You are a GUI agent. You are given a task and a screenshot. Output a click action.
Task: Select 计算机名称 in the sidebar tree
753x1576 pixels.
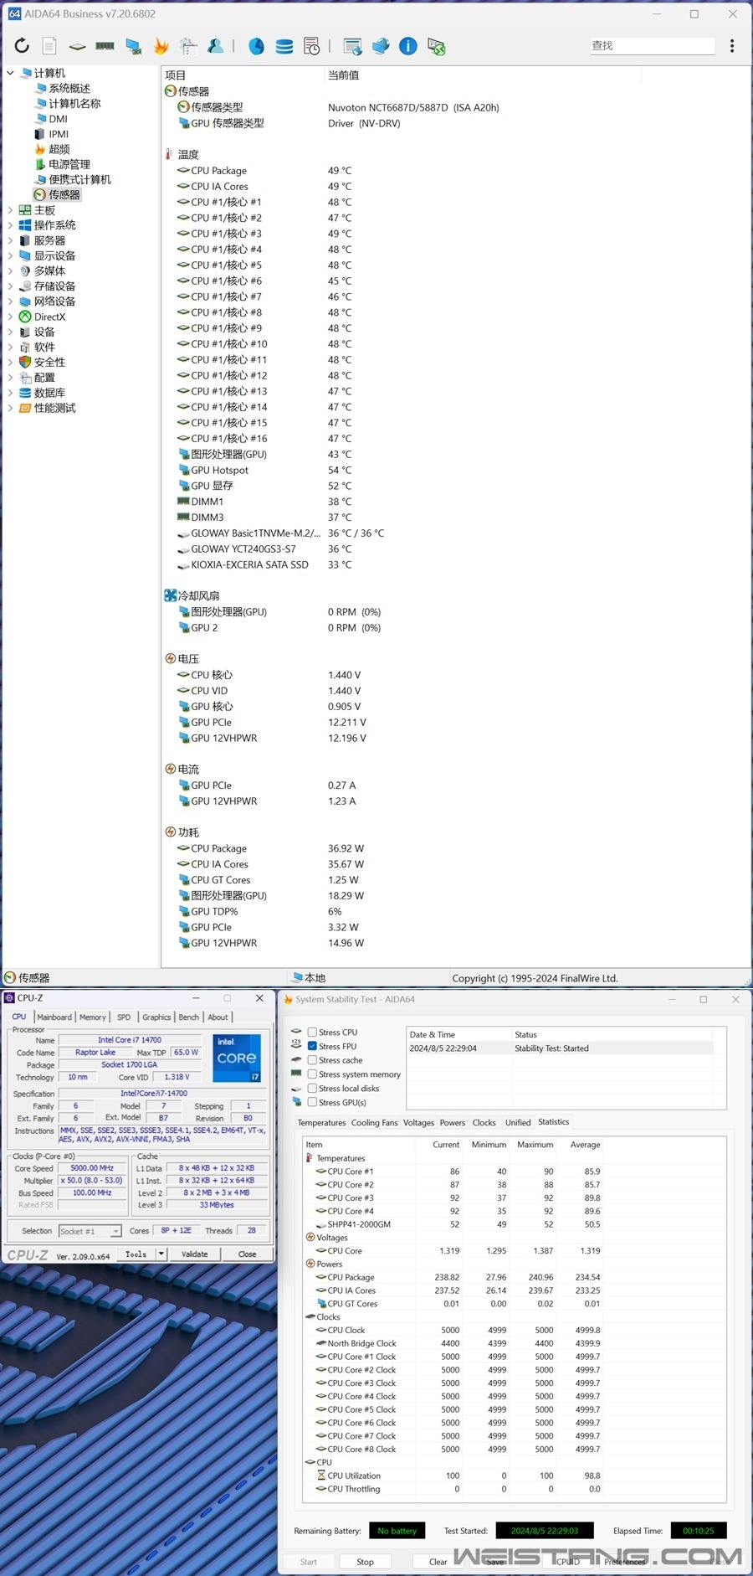tap(74, 103)
